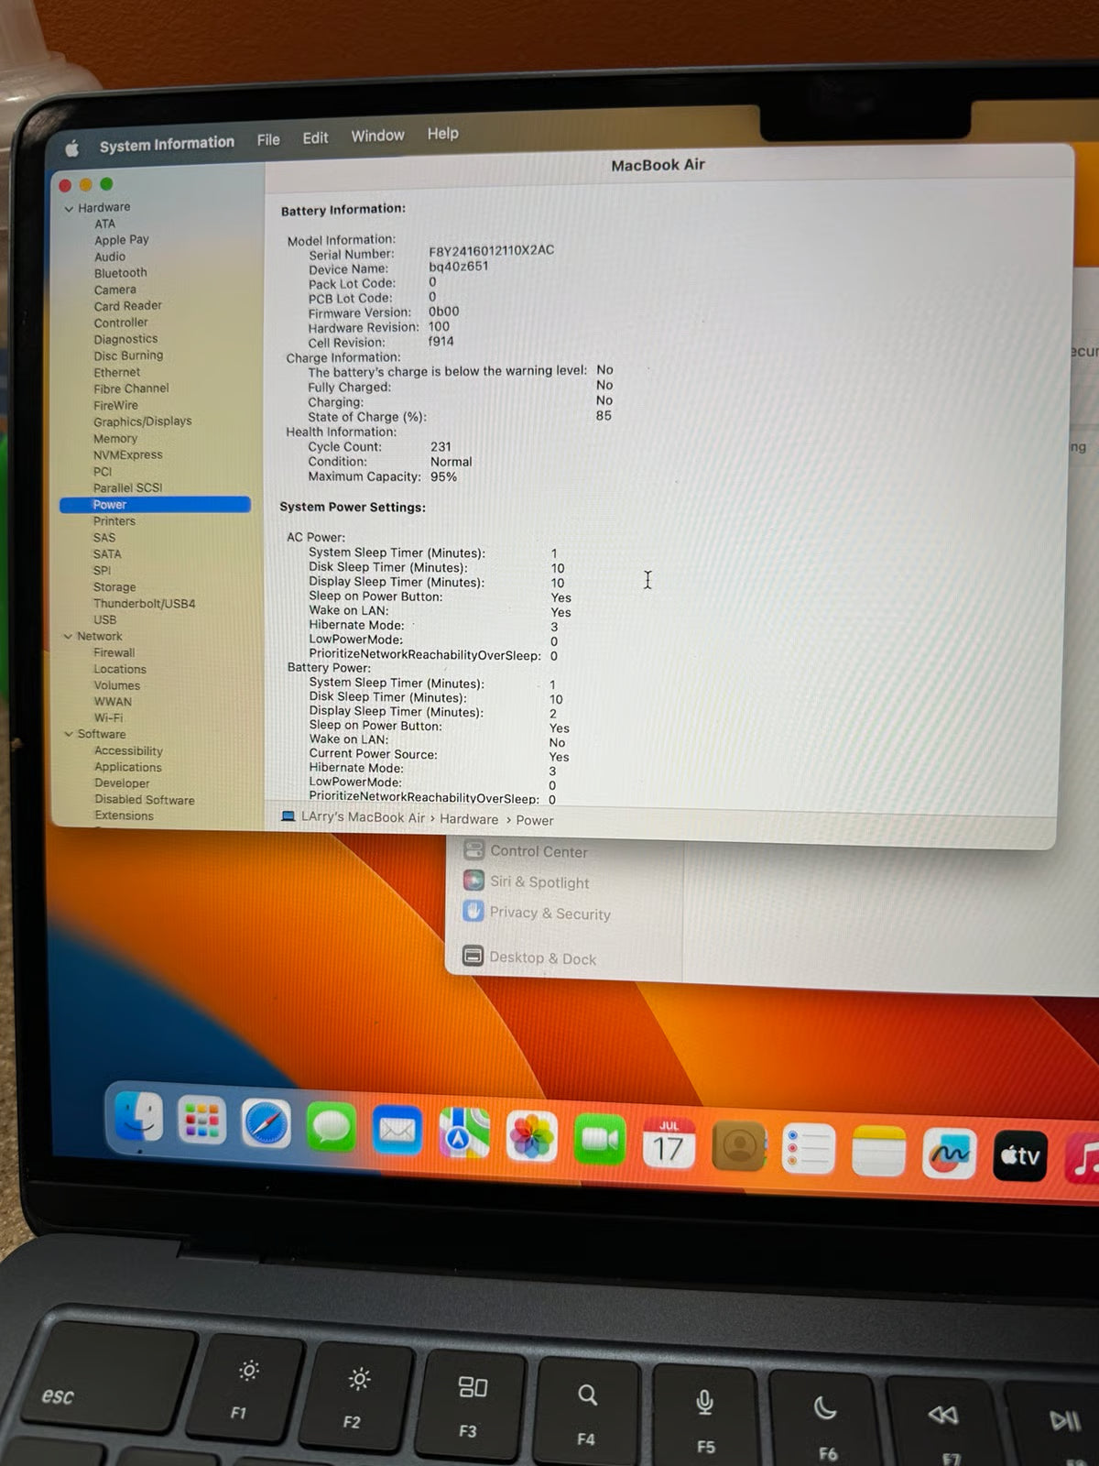The width and height of the screenshot is (1099, 1466).
Task: Select Wi-Fi under Network
Action: pos(108,718)
